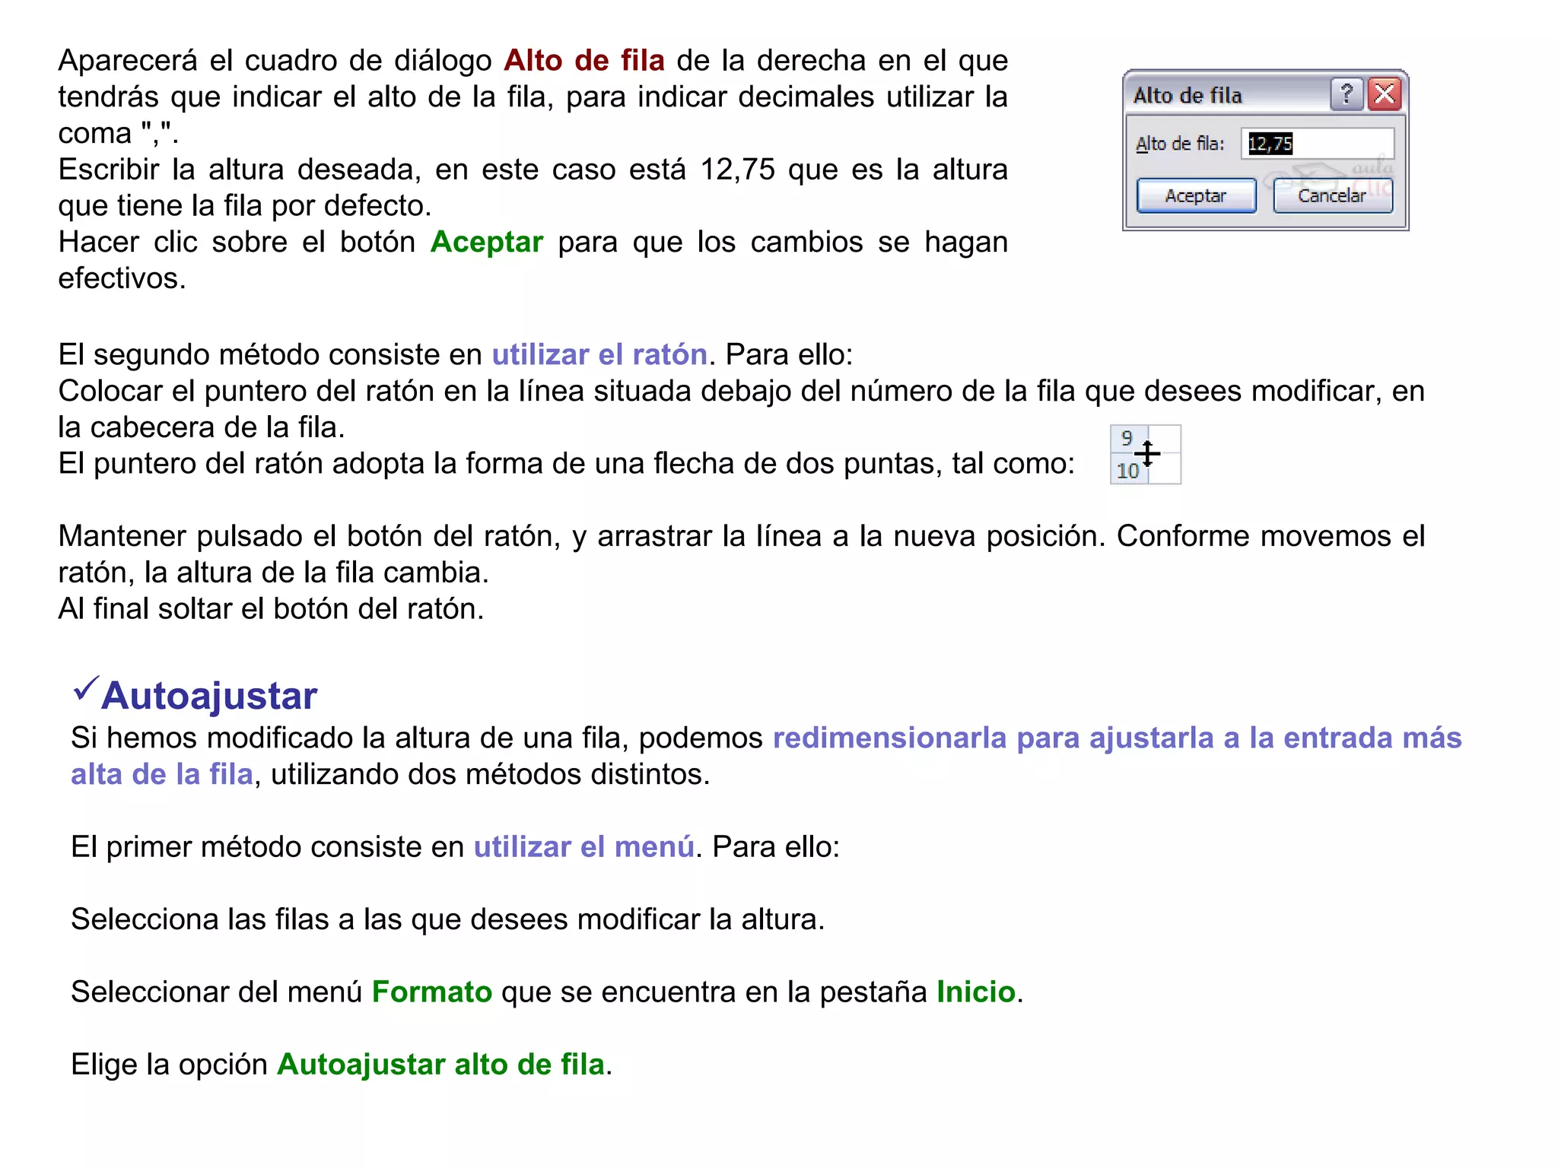Close the Alto de fila dialog
Viewport: 1558px width, 1168px height.
tap(1385, 95)
